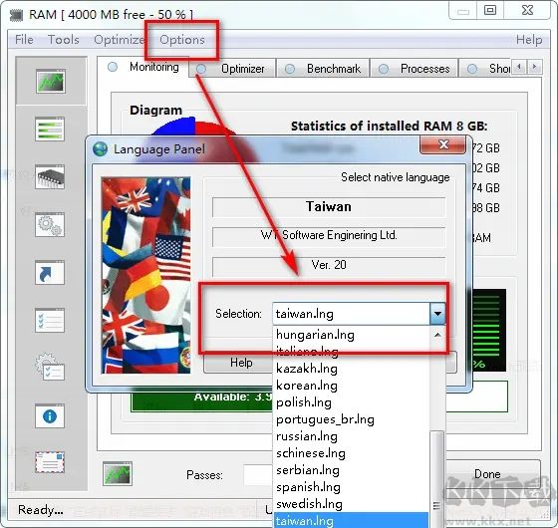
Task: Click the Done button
Action: pos(487,474)
